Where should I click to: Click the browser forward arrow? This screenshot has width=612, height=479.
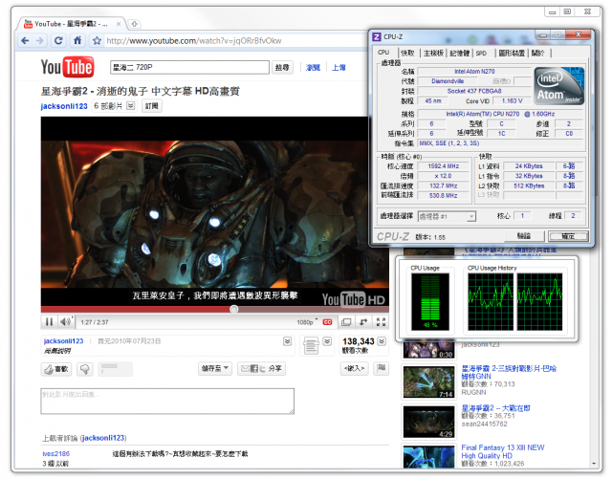pyautogui.click(x=39, y=40)
